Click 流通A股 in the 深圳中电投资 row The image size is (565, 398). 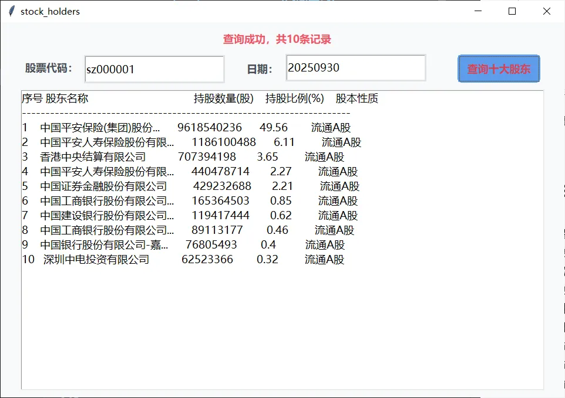click(x=325, y=260)
